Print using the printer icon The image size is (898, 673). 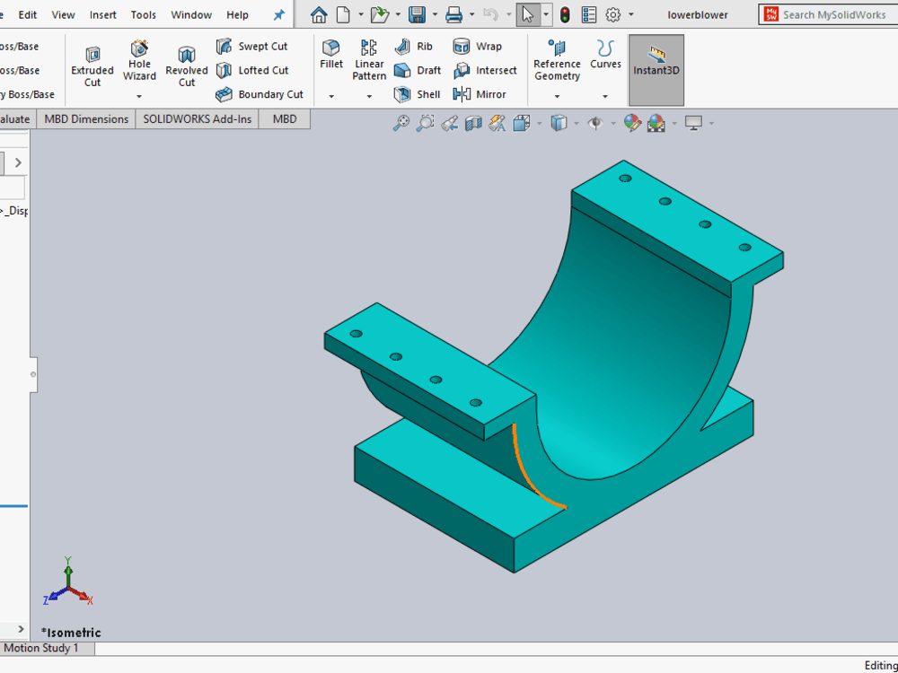[x=453, y=15]
